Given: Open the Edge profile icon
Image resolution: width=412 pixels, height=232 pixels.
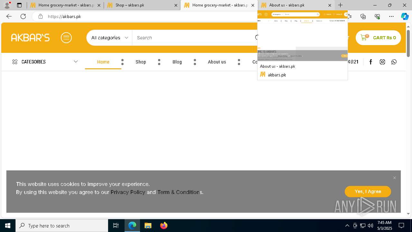Looking at the screenshot, I should [x=7, y=5].
